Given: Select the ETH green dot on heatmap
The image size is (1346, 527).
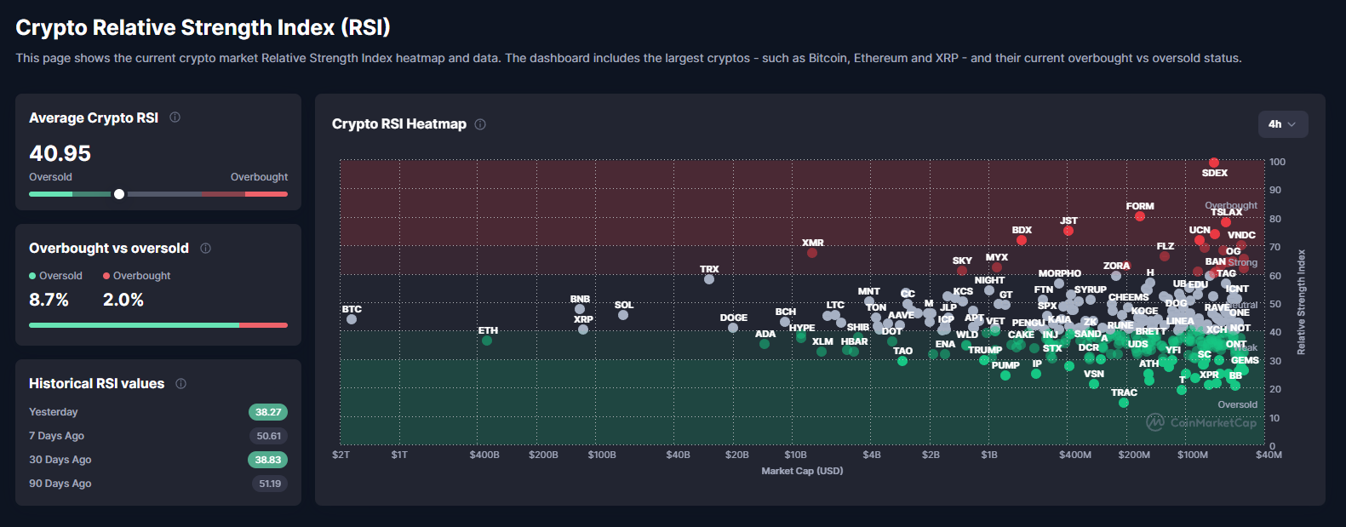Looking at the screenshot, I should (487, 341).
